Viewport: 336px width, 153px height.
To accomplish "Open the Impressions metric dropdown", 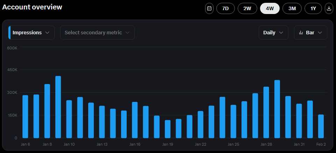I will [31, 33].
